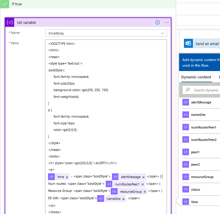Remove the nameGtw token from Value
220x214 pixels.
123,199
